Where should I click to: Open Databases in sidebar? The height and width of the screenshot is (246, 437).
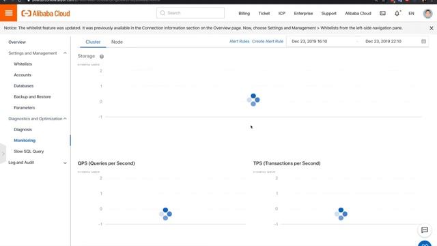tap(24, 85)
